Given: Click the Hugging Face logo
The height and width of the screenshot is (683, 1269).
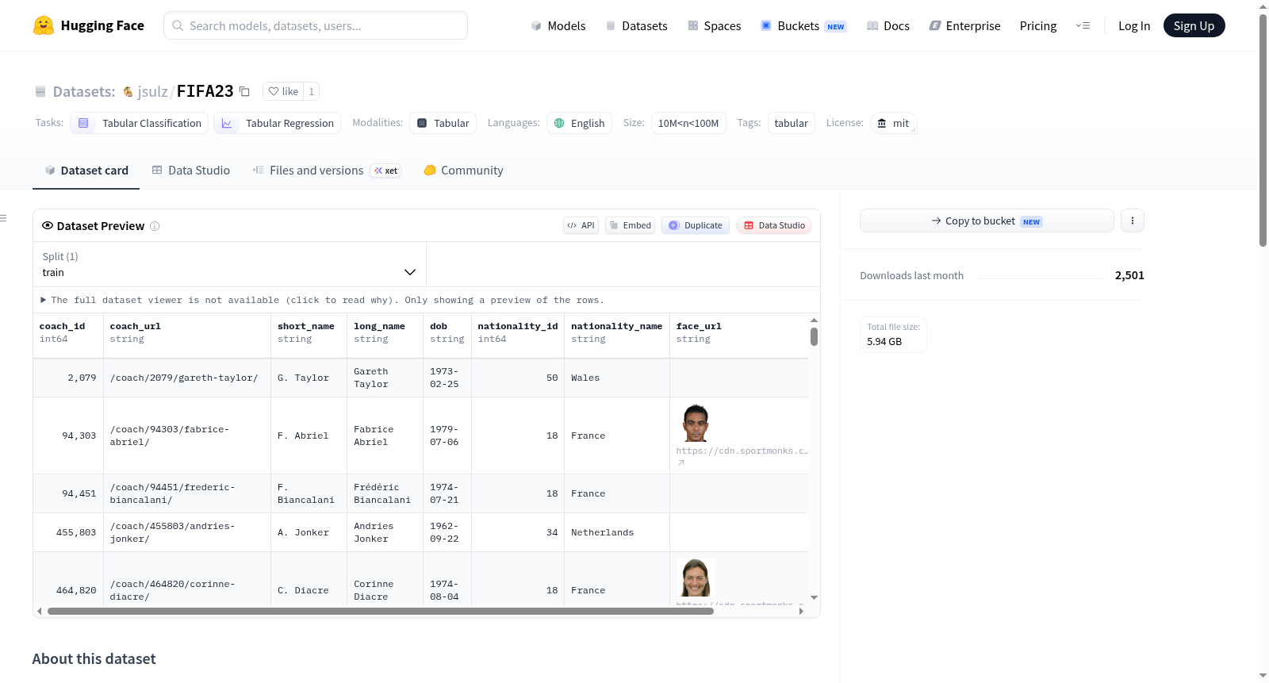Looking at the screenshot, I should [88, 25].
